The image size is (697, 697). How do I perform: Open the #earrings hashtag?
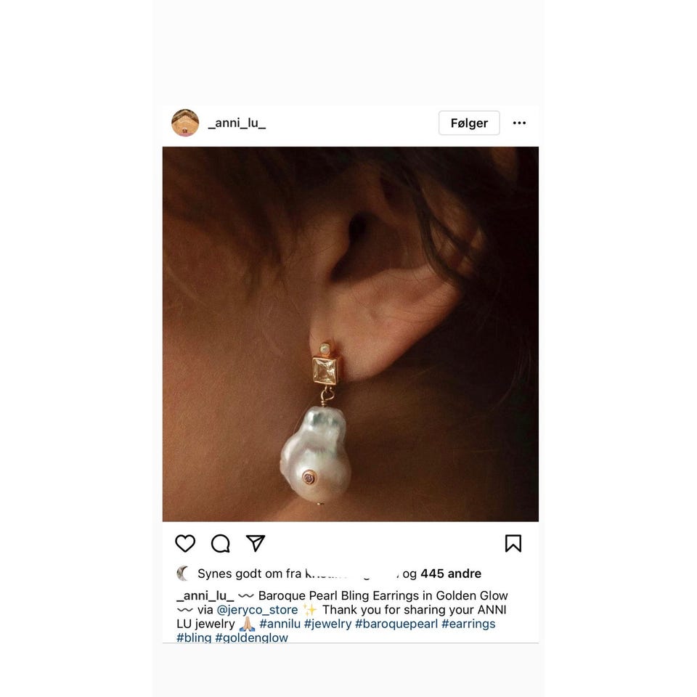point(468,624)
